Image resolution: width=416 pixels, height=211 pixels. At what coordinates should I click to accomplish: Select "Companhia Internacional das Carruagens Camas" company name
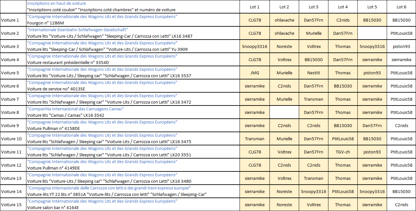[75, 109]
